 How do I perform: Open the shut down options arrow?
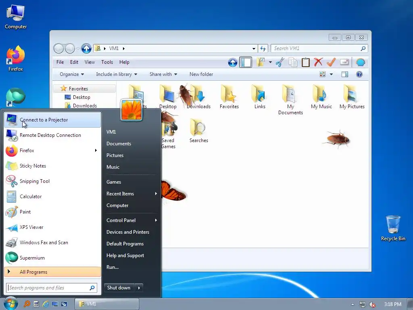pyautogui.click(x=139, y=288)
